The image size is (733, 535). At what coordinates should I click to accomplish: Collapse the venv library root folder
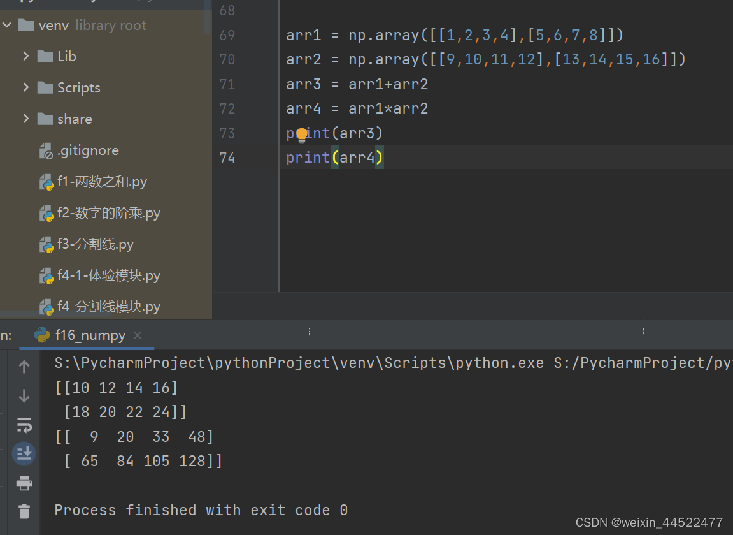pyautogui.click(x=7, y=26)
